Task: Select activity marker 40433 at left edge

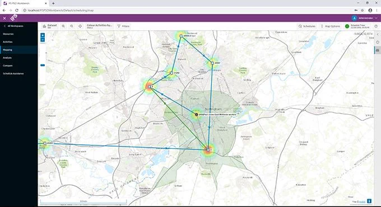Action: (x=45, y=143)
